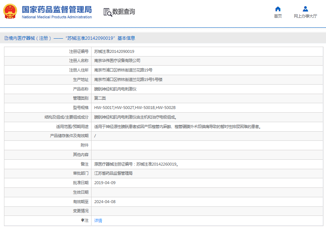The image size is (326, 229).
Task: Click the document icon before 境内医疗器械
Action: click(x=6, y=38)
